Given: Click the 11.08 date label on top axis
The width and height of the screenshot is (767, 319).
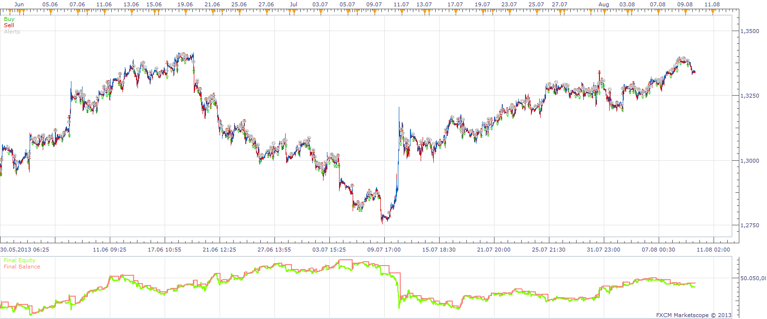Looking at the screenshot, I should pos(712,4).
